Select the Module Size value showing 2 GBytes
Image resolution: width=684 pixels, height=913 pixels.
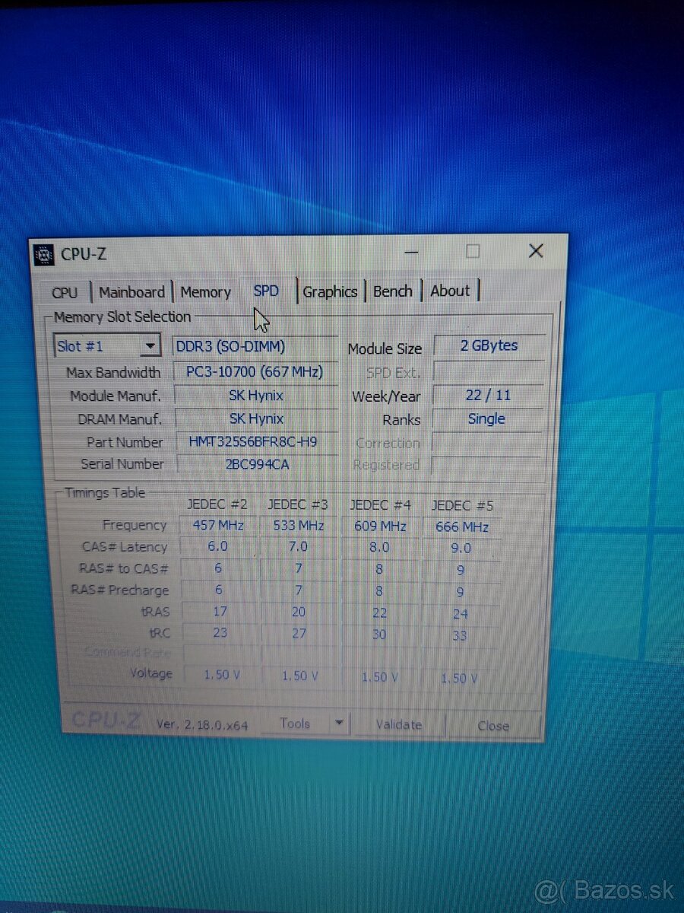(487, 345)
